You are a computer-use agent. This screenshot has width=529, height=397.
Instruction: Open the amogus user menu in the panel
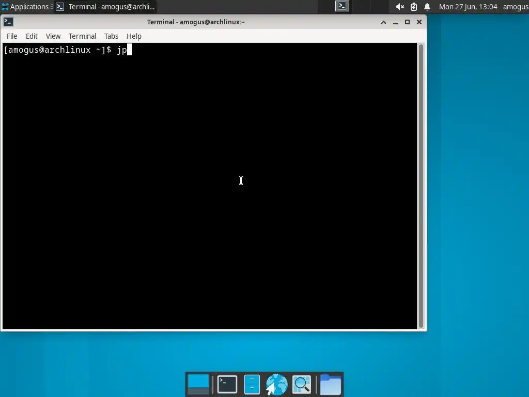[x=516, y=7]
